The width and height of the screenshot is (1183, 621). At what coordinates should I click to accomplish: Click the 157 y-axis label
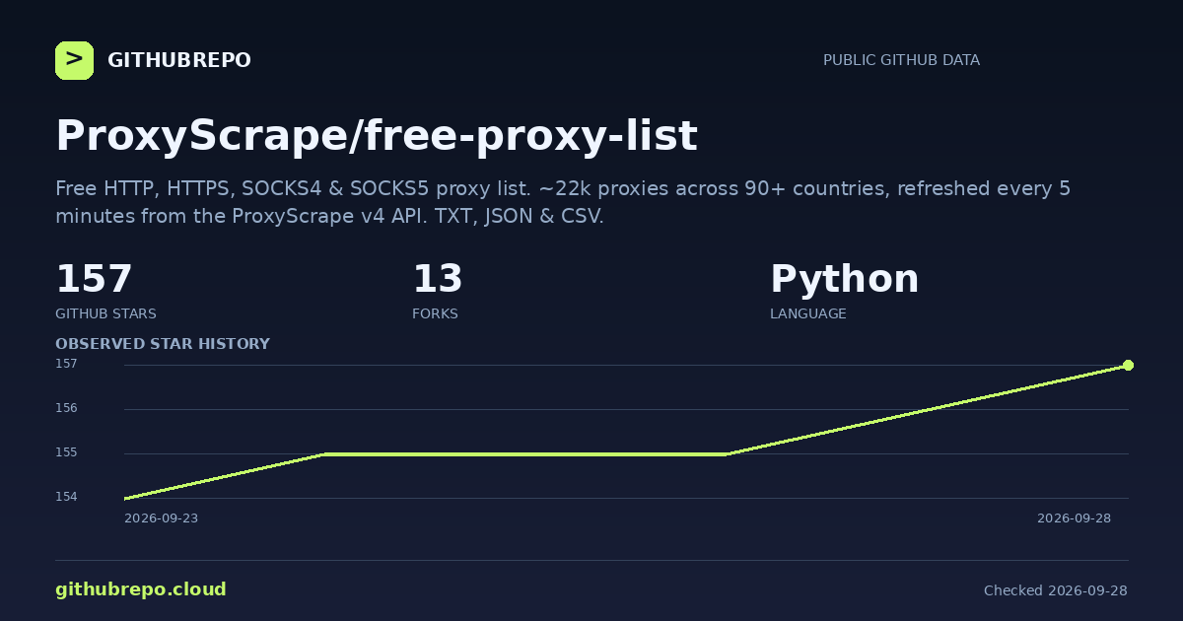(66, 364)
